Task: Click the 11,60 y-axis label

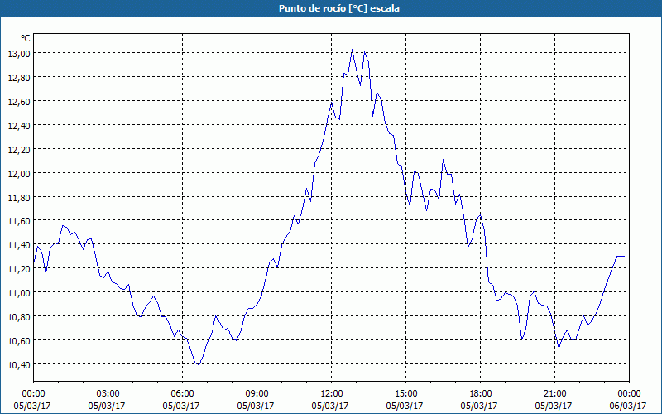Action: coord(19,221)
